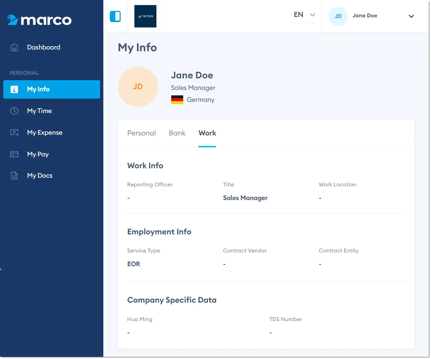Click the Sales Manager subtitle under name
This screenshot has height=359, width=431.
coord(193,88)
